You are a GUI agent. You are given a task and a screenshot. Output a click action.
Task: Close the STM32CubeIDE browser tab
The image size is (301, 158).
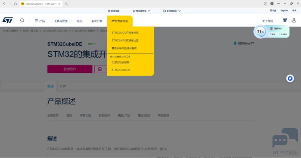59,4
